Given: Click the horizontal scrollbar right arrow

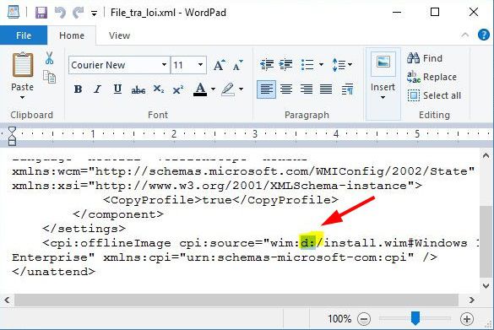Looking at the screenshot, I should [471, 300].
